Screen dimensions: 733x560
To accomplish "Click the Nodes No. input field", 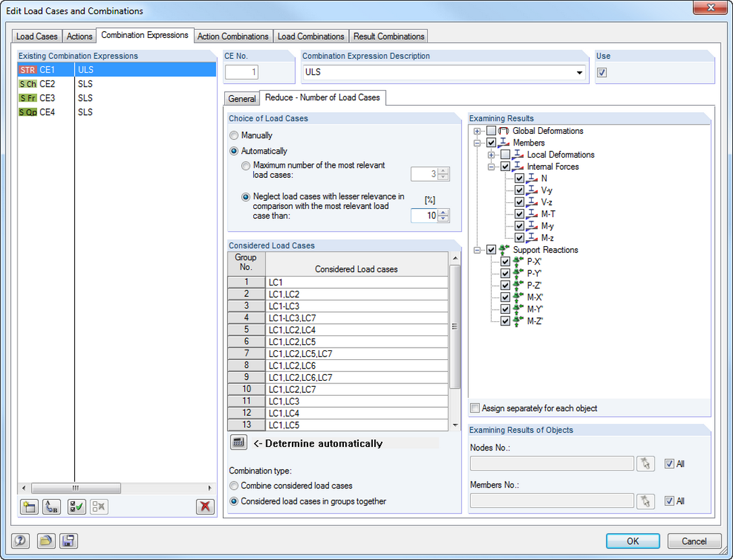I will pos(552,464).
